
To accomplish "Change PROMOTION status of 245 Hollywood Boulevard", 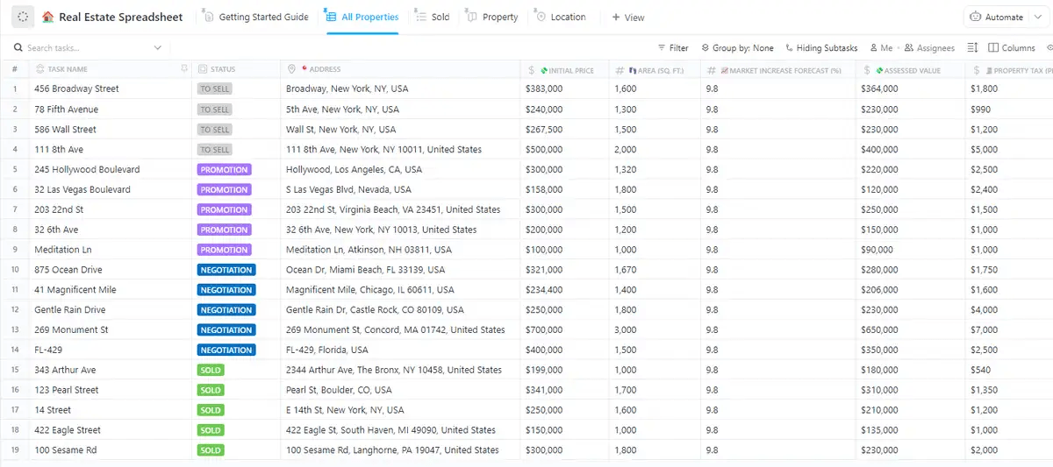I will [224, 170].
